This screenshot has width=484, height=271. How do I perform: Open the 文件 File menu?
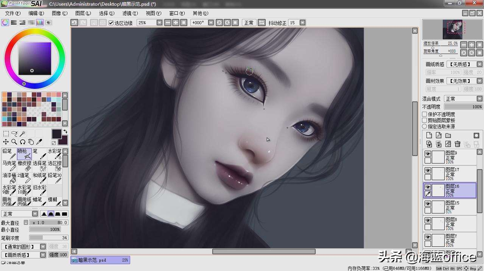tap(13, 13)
